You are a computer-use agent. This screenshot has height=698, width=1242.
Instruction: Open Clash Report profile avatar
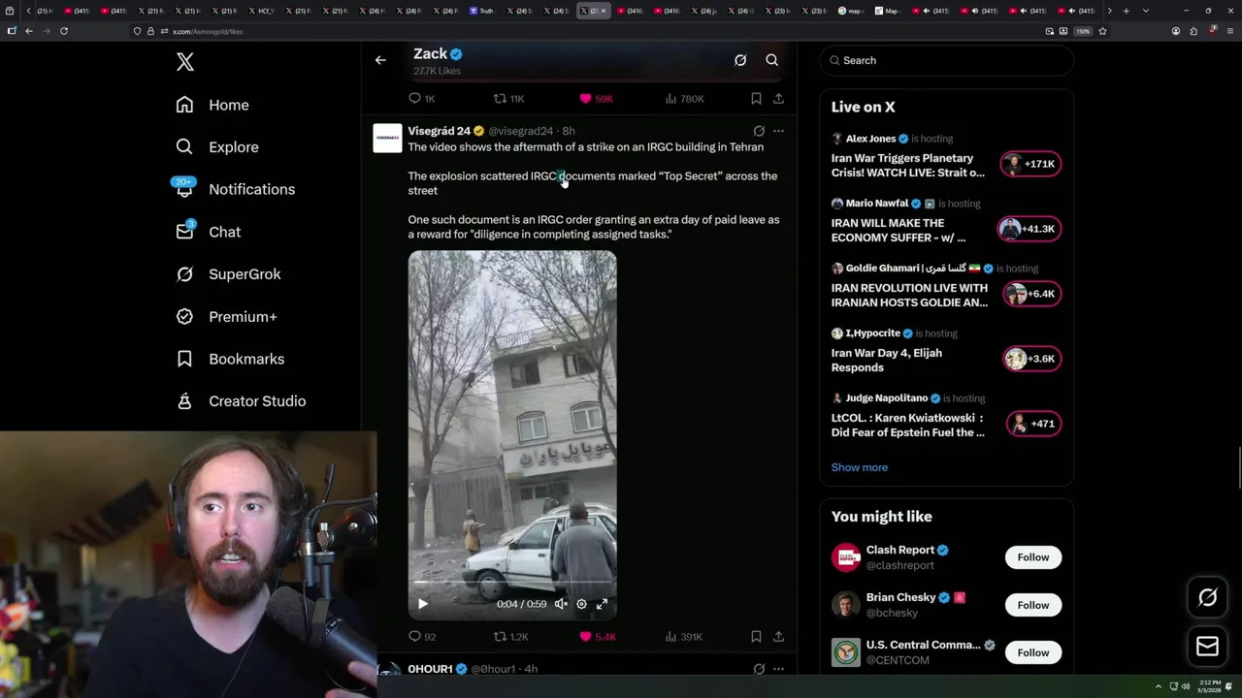846,557
